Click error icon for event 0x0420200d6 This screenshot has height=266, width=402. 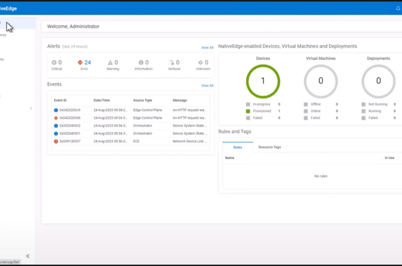(x=56, y=118)
